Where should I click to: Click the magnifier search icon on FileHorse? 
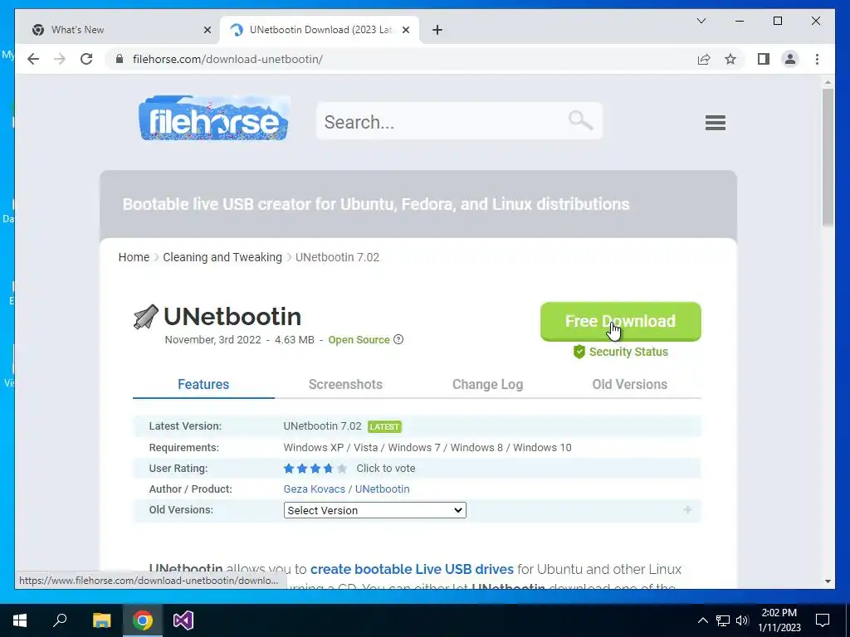(x=580, y=120)
